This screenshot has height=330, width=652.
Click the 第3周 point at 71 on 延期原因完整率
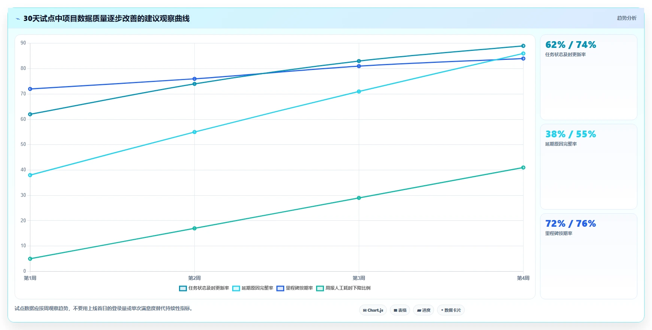(359, 92)
